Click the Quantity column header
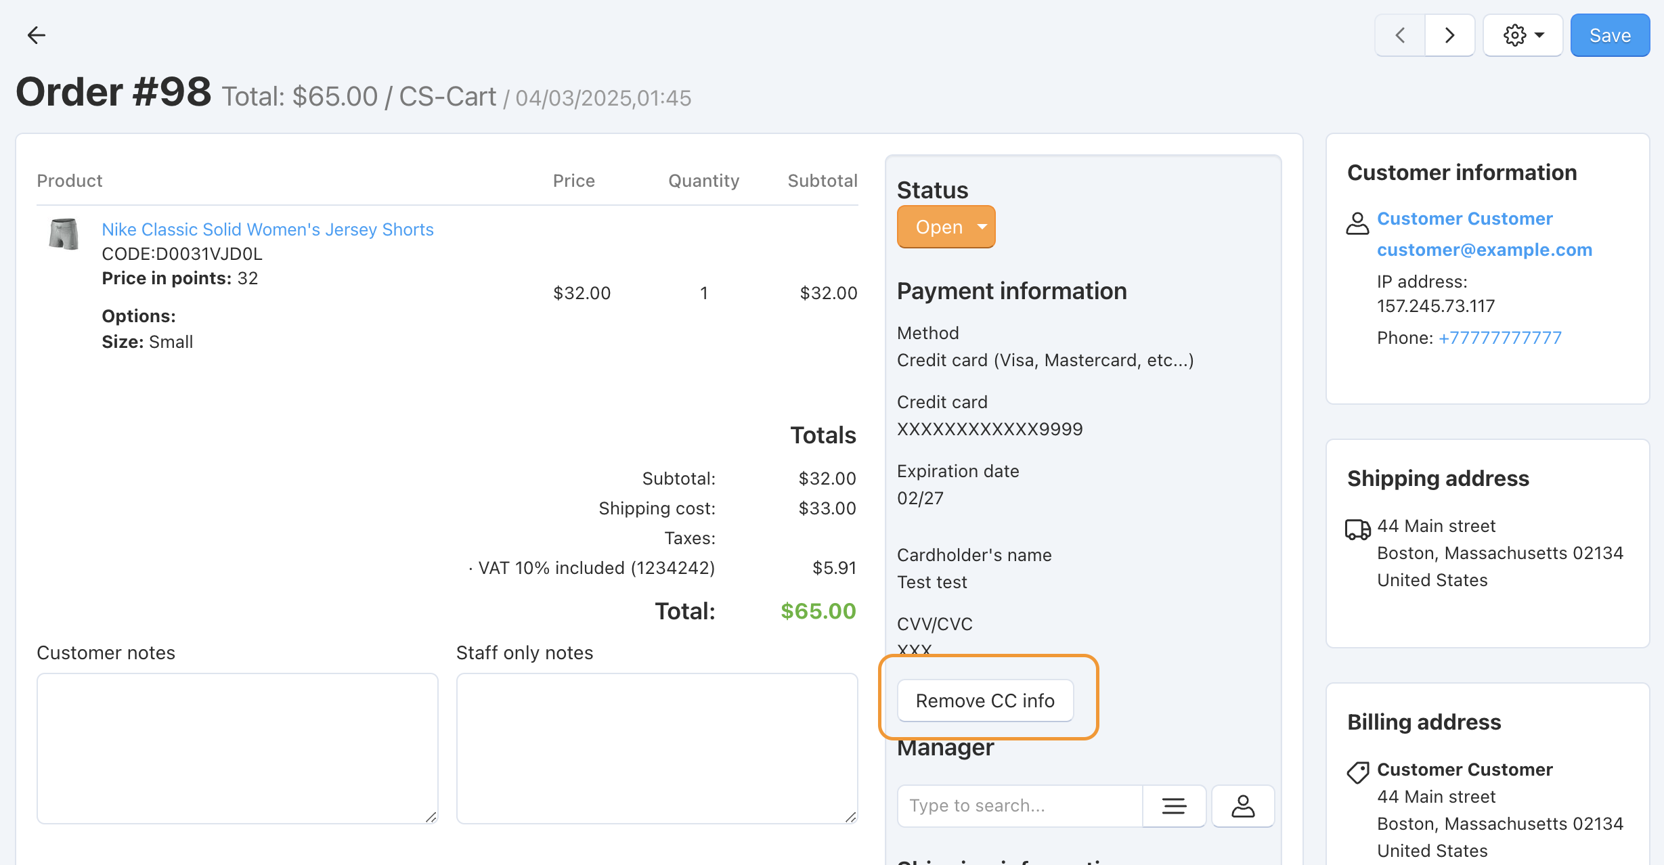1664x865 pixels. coord(703,181)
